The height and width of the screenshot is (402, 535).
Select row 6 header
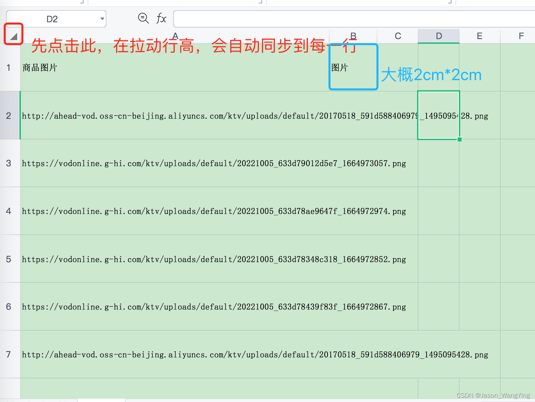point(10,307)
